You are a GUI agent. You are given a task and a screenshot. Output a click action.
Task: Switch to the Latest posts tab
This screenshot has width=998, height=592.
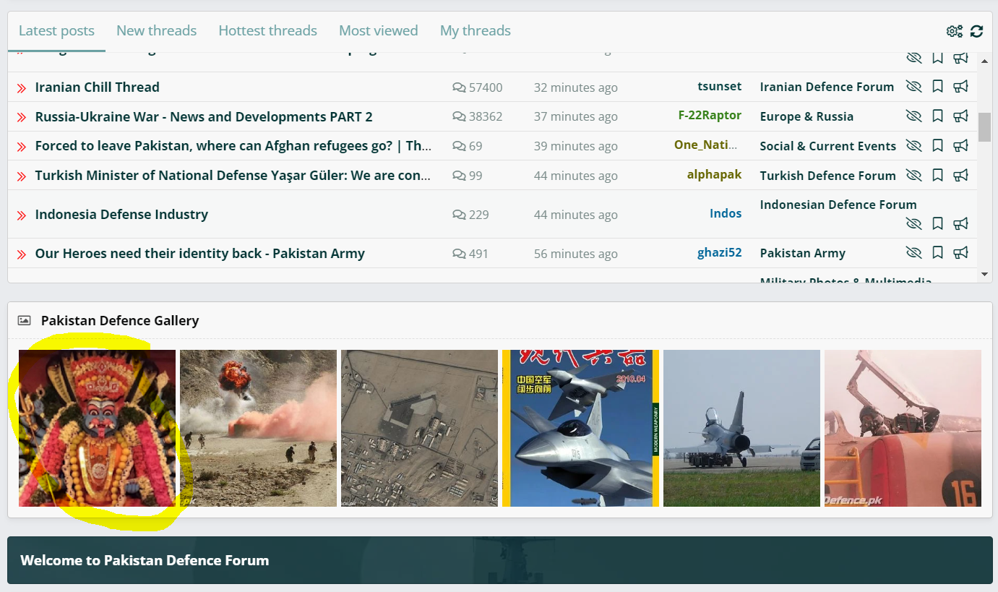(x=56, y=31)
